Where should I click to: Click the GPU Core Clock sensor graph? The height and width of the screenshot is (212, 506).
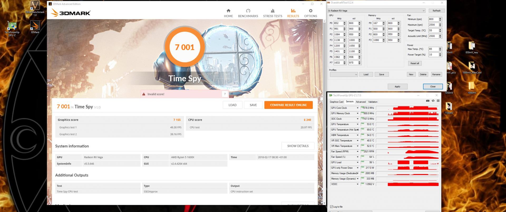pos(407,108)
